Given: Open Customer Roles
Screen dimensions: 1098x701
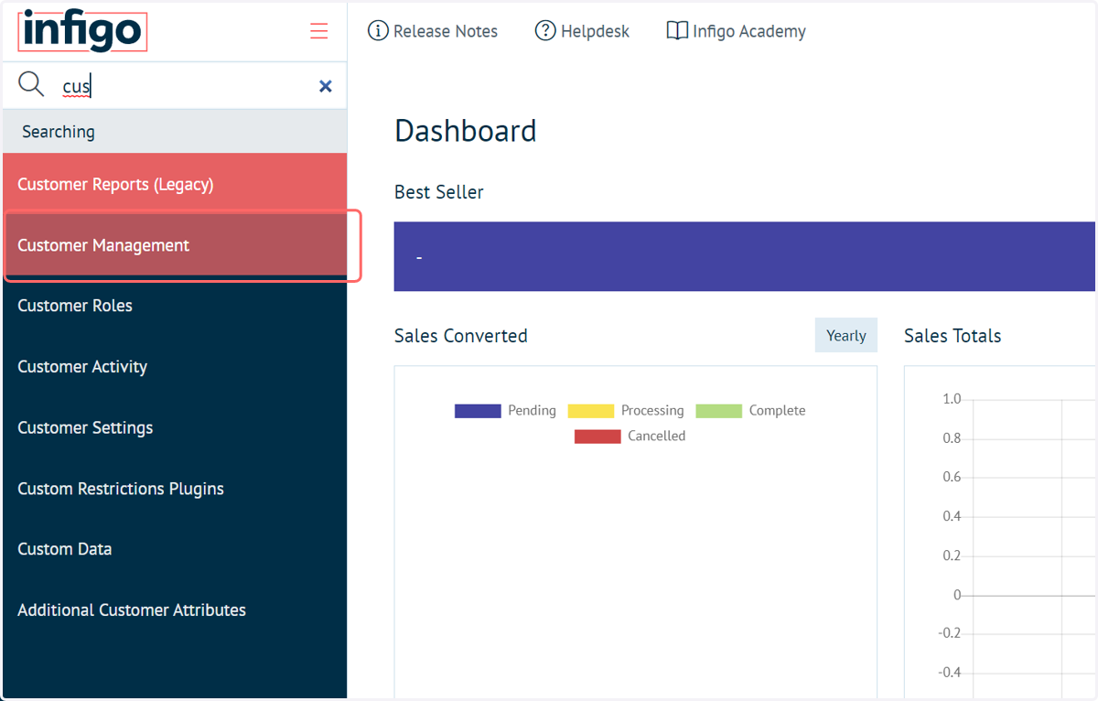Looking at the screenshot, I should pos(175,306).
